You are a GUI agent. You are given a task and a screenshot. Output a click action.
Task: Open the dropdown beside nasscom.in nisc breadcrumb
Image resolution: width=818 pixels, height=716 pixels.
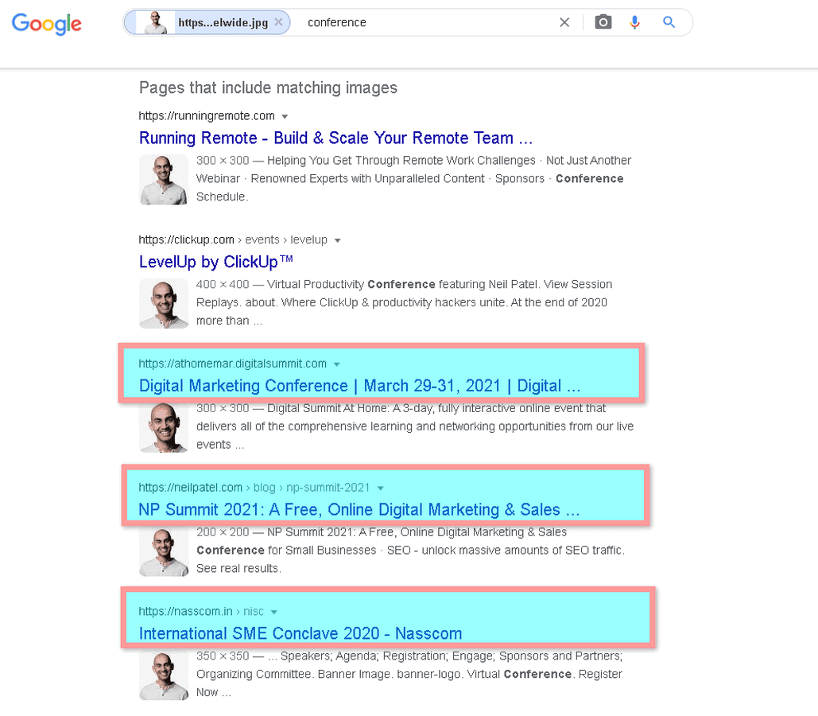[x=274, y=612]
